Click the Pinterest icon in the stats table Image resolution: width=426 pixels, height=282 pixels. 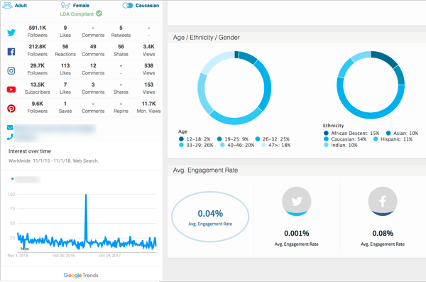tap(11, 109)
